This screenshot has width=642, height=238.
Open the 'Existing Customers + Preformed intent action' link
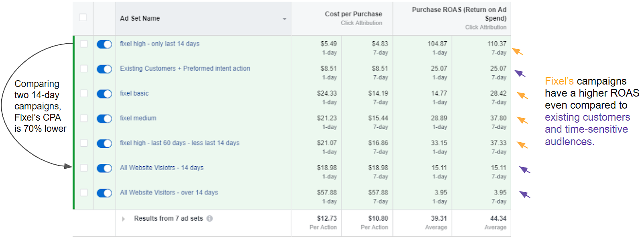tap(185, 69)
